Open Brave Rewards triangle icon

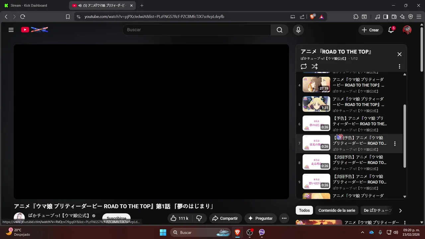[x=321, y=17]
